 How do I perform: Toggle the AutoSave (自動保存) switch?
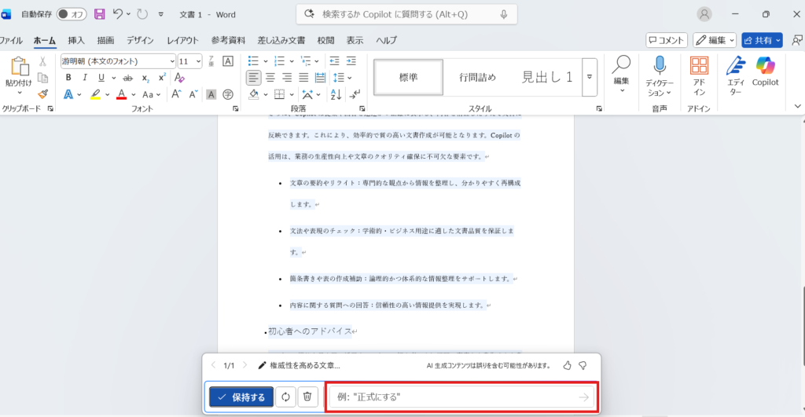[72, 14]
